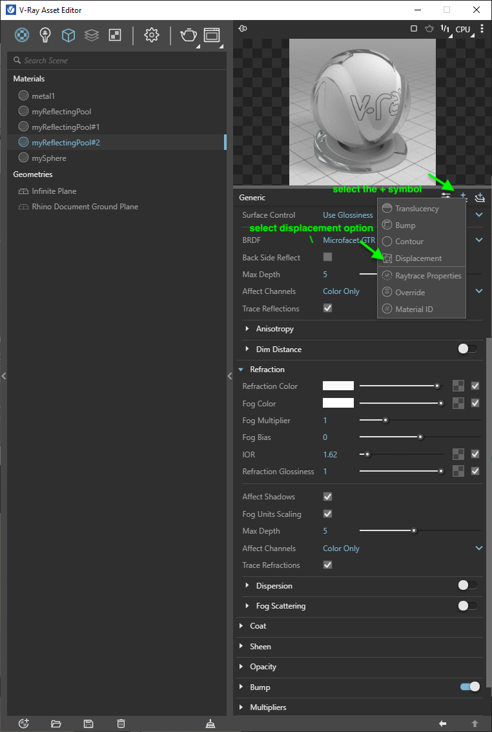Click the up arrow at bottom right
This screenshot has width=492, height=732.
(475, 724)
